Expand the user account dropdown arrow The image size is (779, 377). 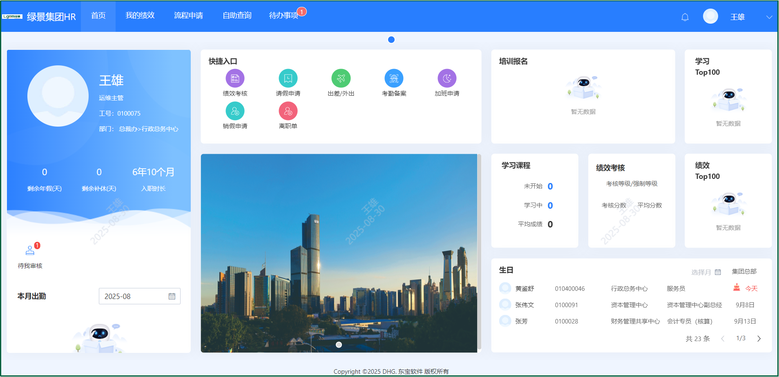[x=769, y=17]
